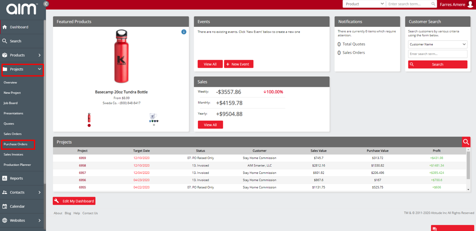Click the projects table scrollbar

coord(468,165)
